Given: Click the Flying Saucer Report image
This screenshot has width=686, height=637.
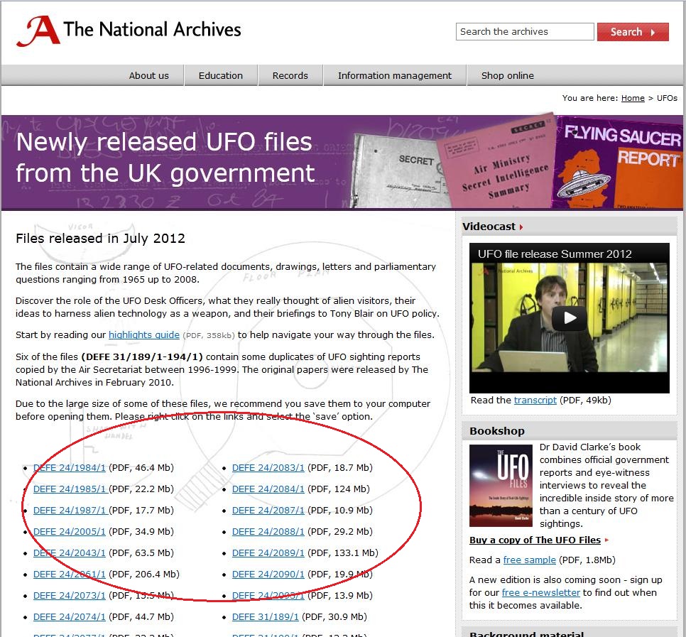Looking at the screenshot, I should (618, 163).
